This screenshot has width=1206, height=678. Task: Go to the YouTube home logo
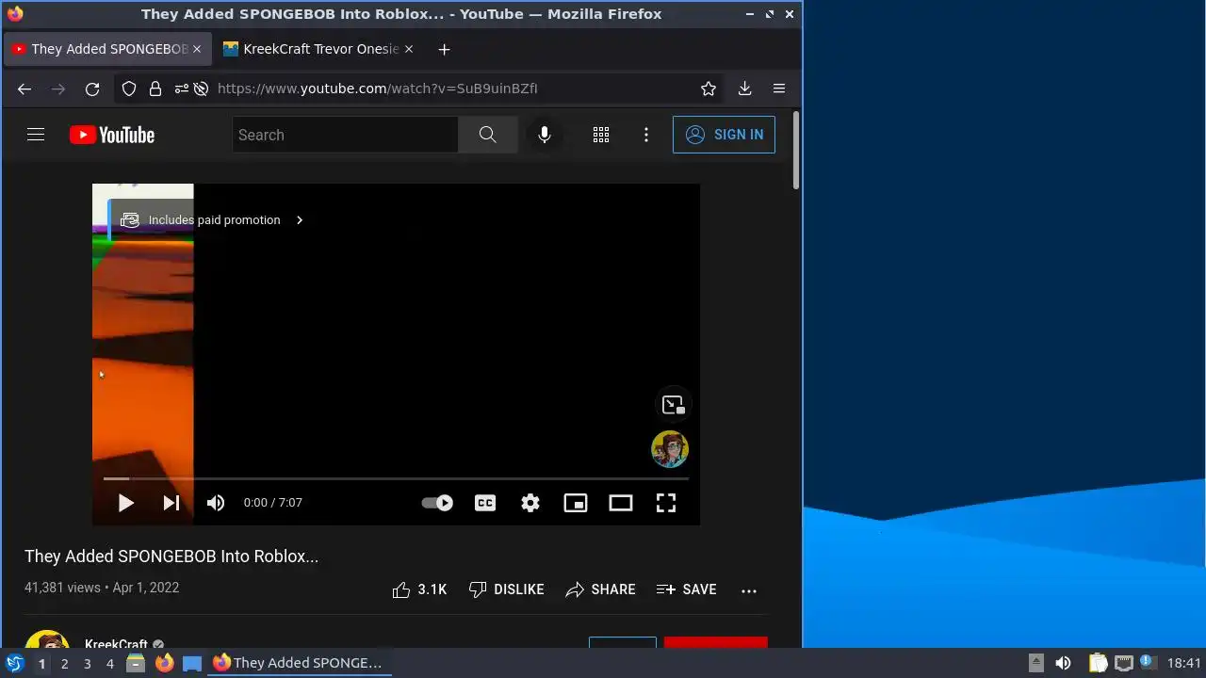[x=112, y=135]
